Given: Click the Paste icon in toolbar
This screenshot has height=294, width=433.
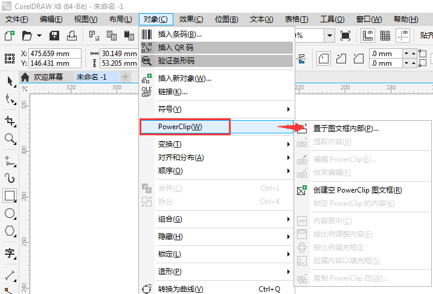Looking at the screenshot, I should coord(129,36).
